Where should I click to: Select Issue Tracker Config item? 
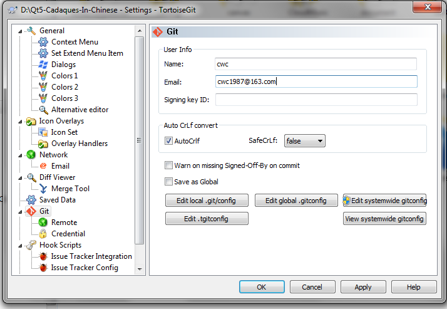(85, 268)
